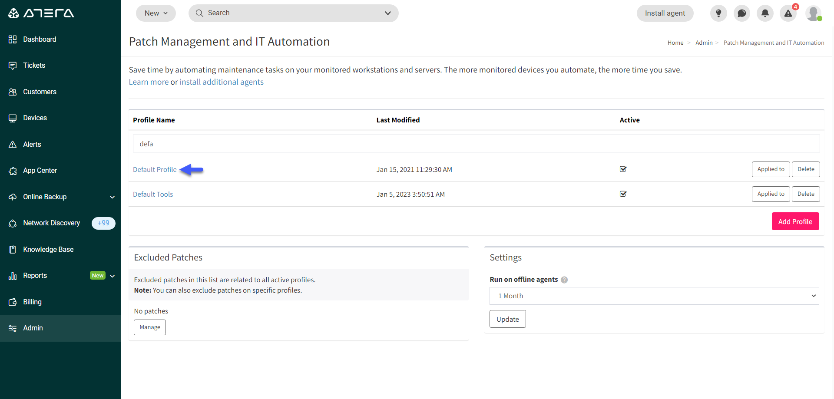The height and width of the screenshot is (399, 834).
Task: Click the alert triangle icon with badge
Action: [788, 13]
